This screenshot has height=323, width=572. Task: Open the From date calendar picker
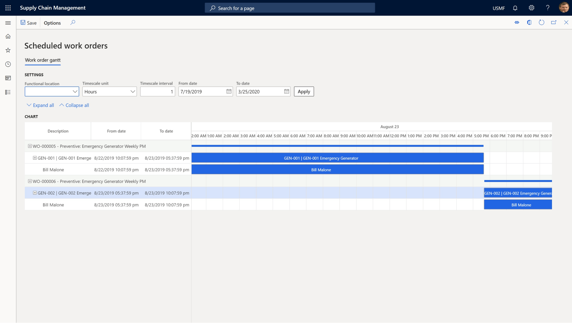(x=229, y=91)
